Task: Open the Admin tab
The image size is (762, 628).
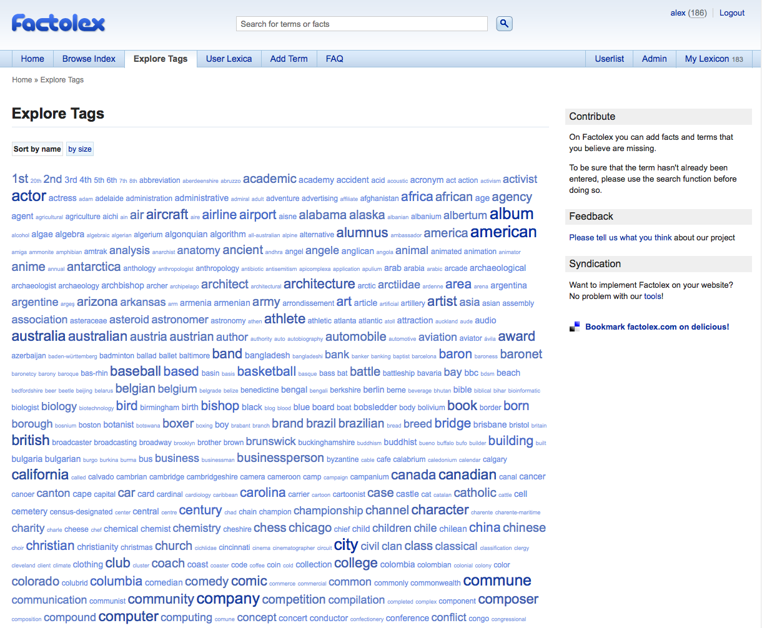Action: point(655,59)
